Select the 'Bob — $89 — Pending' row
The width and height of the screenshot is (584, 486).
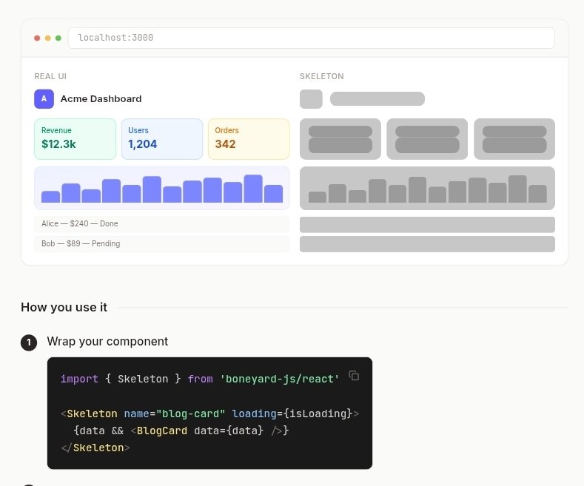162,244
